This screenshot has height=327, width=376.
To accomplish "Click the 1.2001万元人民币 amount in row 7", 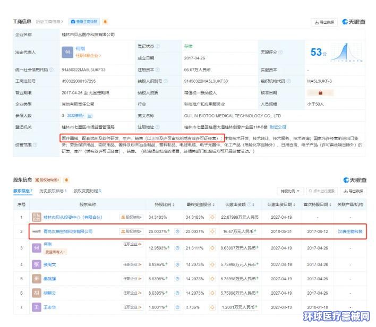I will tap(238, 307).
